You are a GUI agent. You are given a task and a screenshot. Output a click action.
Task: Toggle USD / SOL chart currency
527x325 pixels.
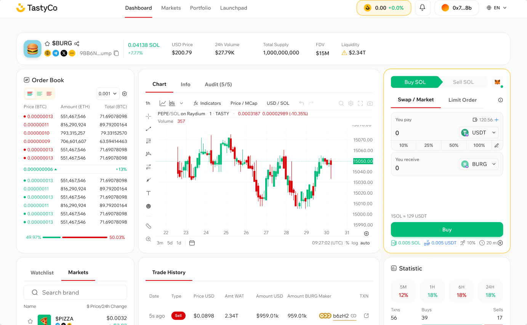278,103
